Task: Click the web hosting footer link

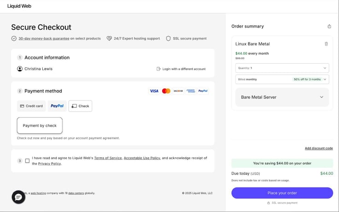Action: (38, 193)
